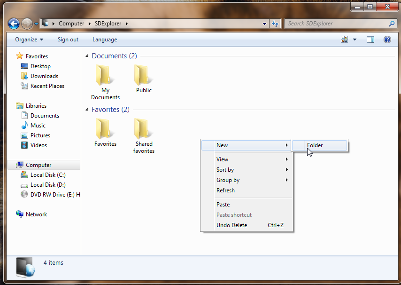Image resolution: width=401 pixels, height=285 pixels.
Task: Click Sign out in the toolbar
Action: [x=68, y=40]
